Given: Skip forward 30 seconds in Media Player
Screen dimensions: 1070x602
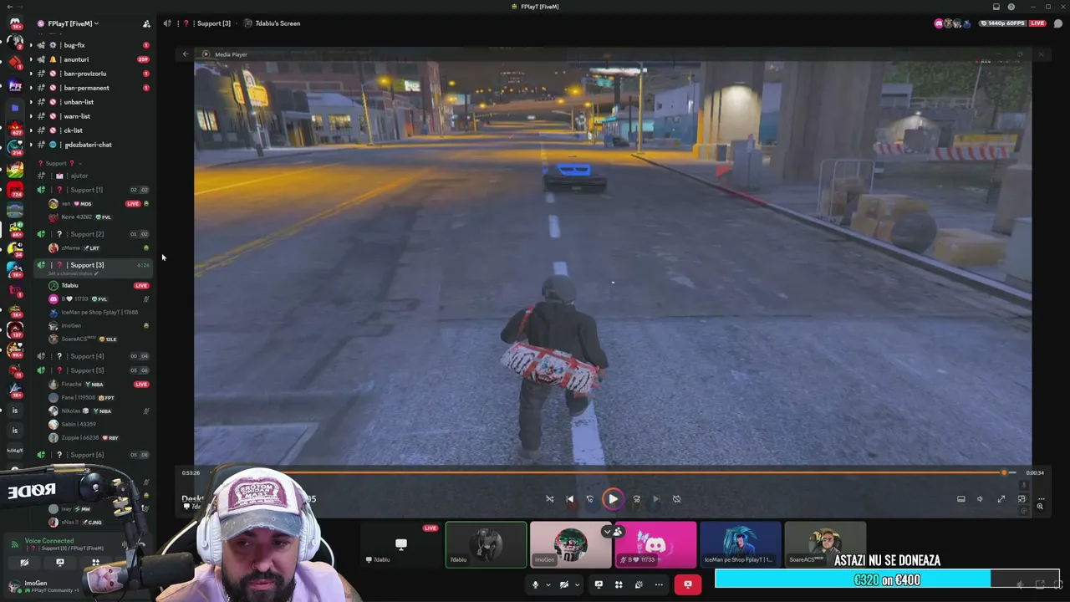Looking at the screenshot, I should [636, 499].
